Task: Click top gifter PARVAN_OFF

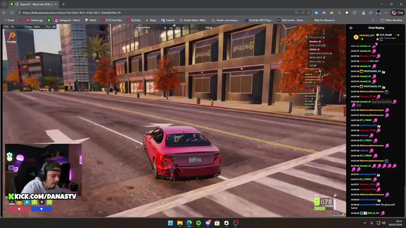Action: (364, 37)
